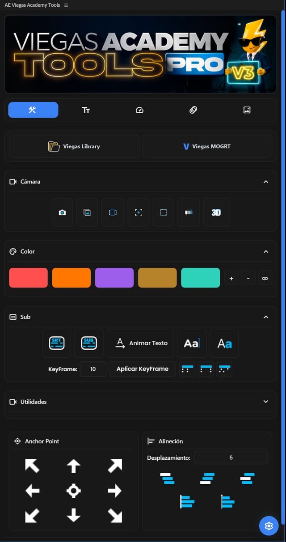Click Aplicar KeyFrame
Image resolution: width=286 pixels, height=542 pixels.
click(143, 369)
